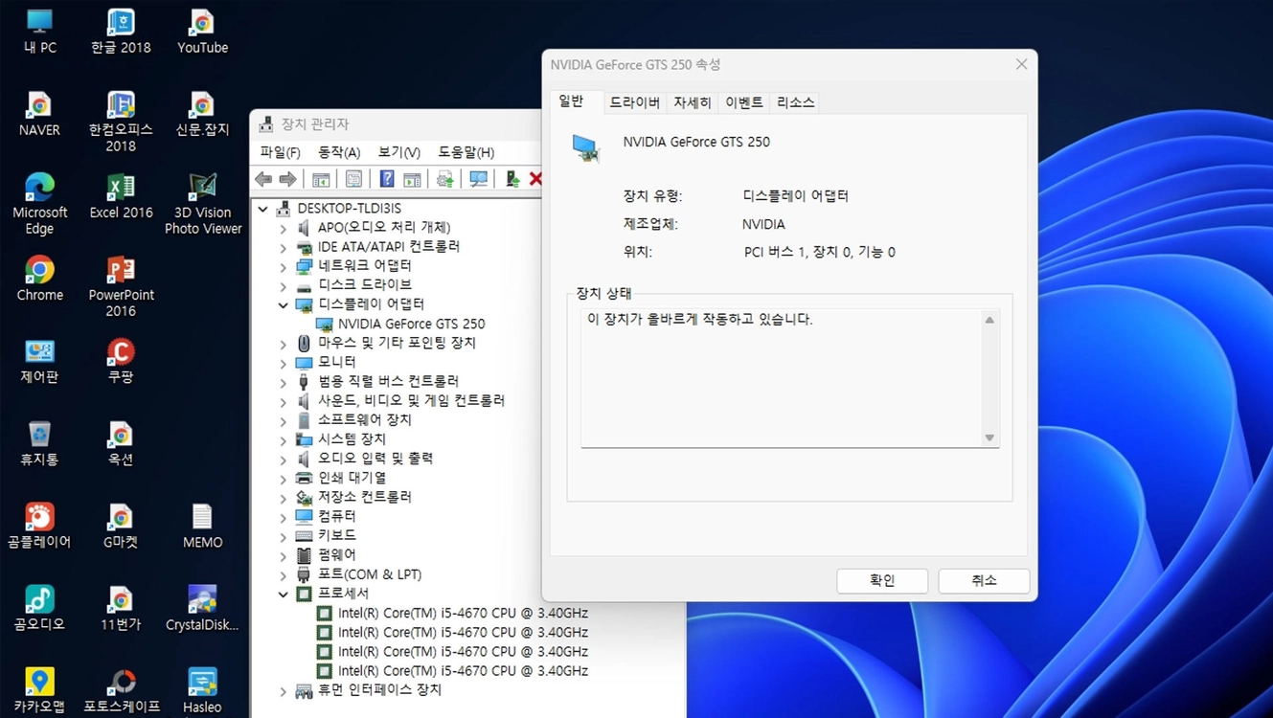The width and height of the screenshot is (1273, 718).
Task: Switch to the 자세히 tab
Action: pos(692,102)
